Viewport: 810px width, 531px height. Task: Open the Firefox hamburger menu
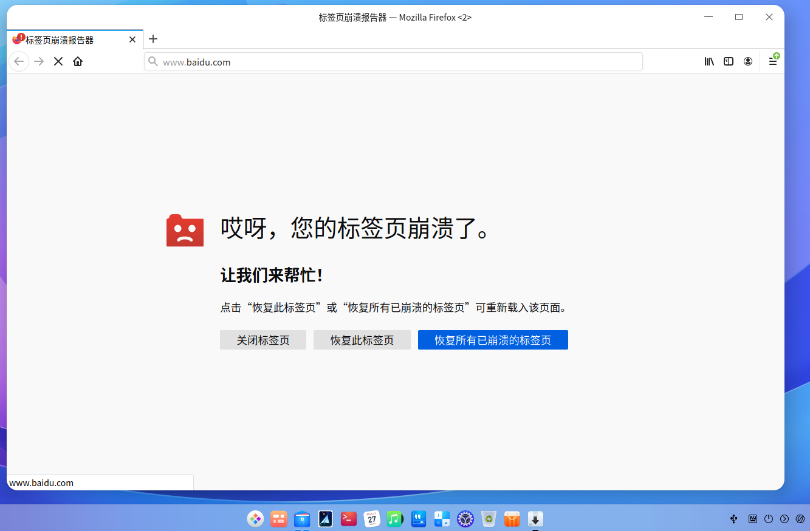click(x=773, y=61)
